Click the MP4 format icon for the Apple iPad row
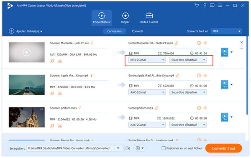Image resolution: width=251 pixels, height=158 pixels. pos(224,85)
